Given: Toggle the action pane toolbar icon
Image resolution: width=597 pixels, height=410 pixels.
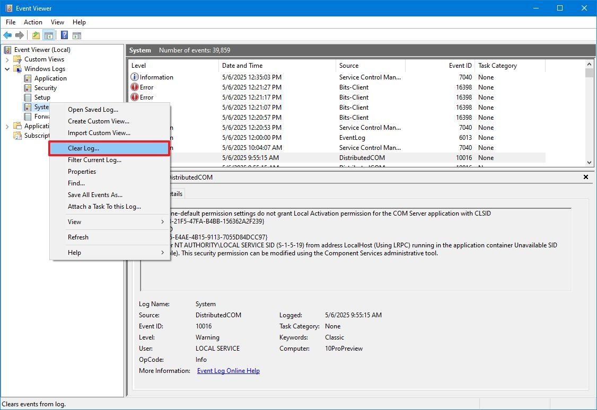Looking at the screenshot, I should [77, 35].
